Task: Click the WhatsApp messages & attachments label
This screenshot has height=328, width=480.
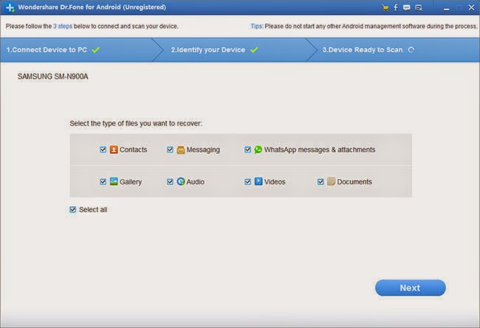Action: pyautogui.click(x=320, y=150)
